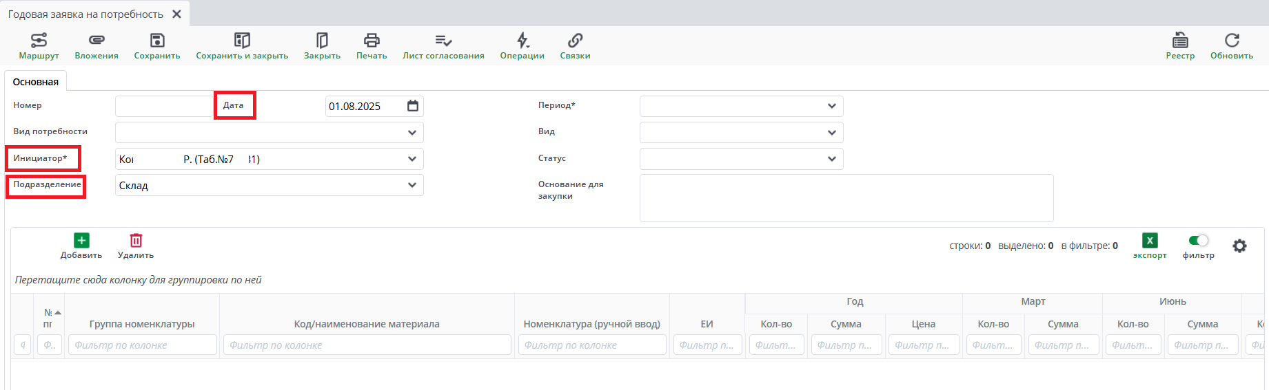This screenshot has width=1269, height=390.
Task: Add a new row with Добавить
Action: pyautogui.click(x=81, y=246)
